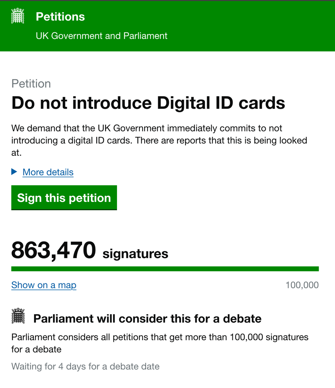Click the petition description paragraph
Screen dimensions: 335x388
pos(159,140)
